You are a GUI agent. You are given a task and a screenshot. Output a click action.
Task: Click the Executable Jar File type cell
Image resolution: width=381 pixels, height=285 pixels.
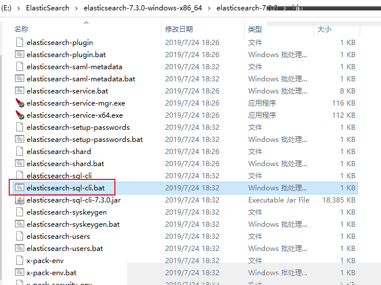click(279, 200)
